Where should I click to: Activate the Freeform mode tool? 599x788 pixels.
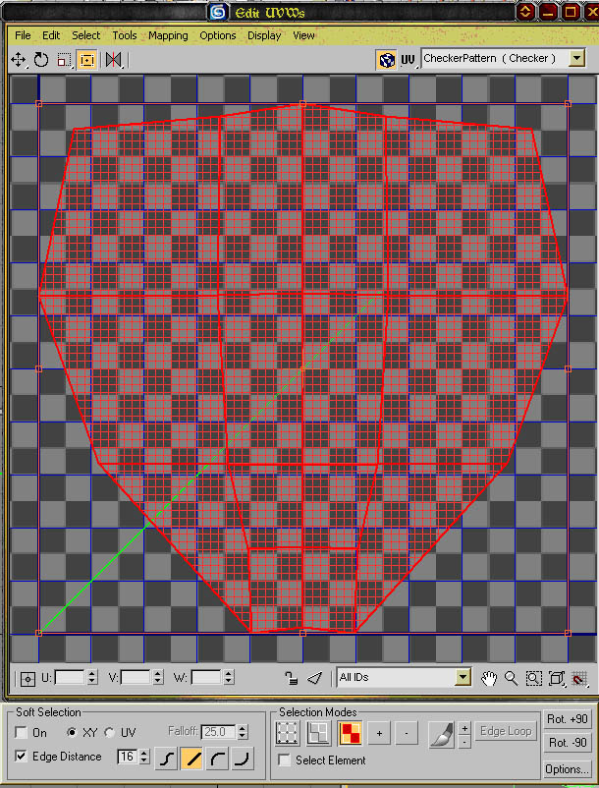coord(87,60)
